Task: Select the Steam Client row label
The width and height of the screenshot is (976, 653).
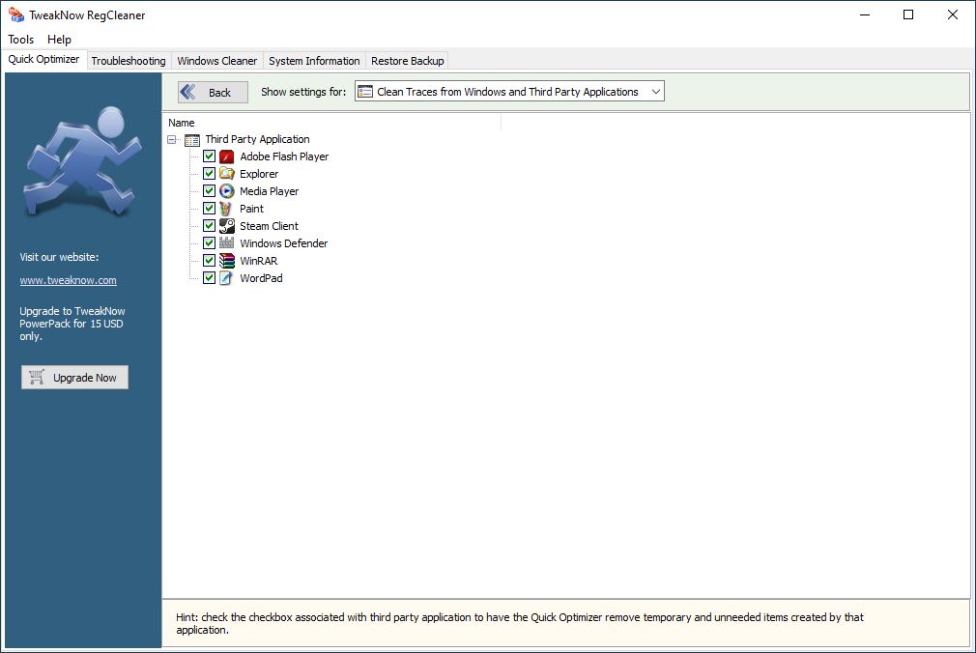Action: [x=269, y=227]
